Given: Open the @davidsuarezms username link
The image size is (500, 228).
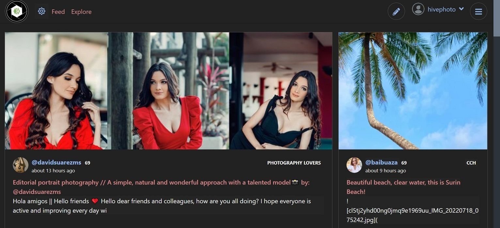Looking at the screenshot, I should pyautogui.click(x=56, y=163).
